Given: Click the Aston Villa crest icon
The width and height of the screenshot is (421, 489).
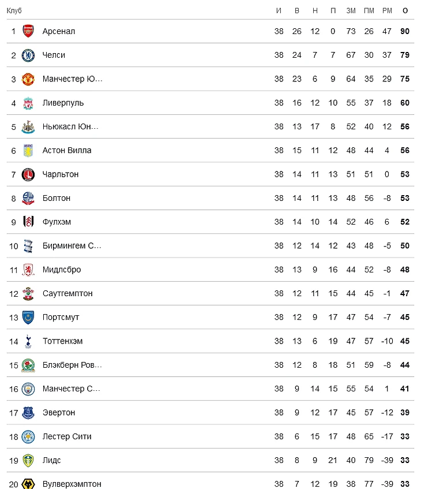Looking at the screenshot, I should click(x=28, y=151).
